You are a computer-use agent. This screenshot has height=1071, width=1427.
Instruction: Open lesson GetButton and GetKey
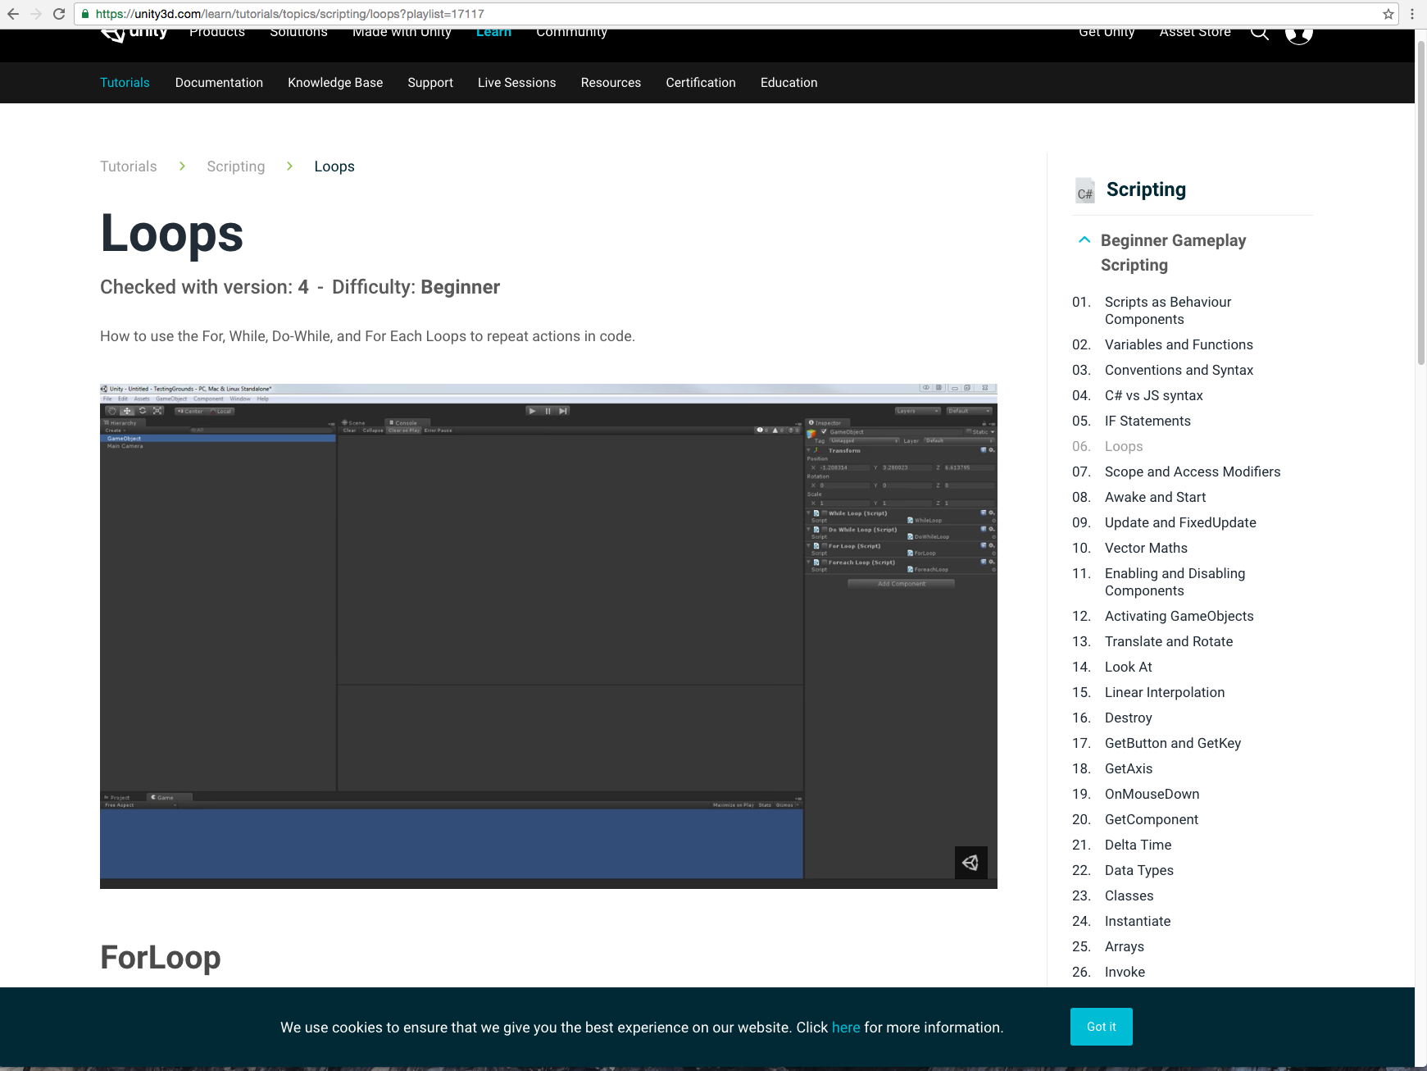[x=1173, y=744]
